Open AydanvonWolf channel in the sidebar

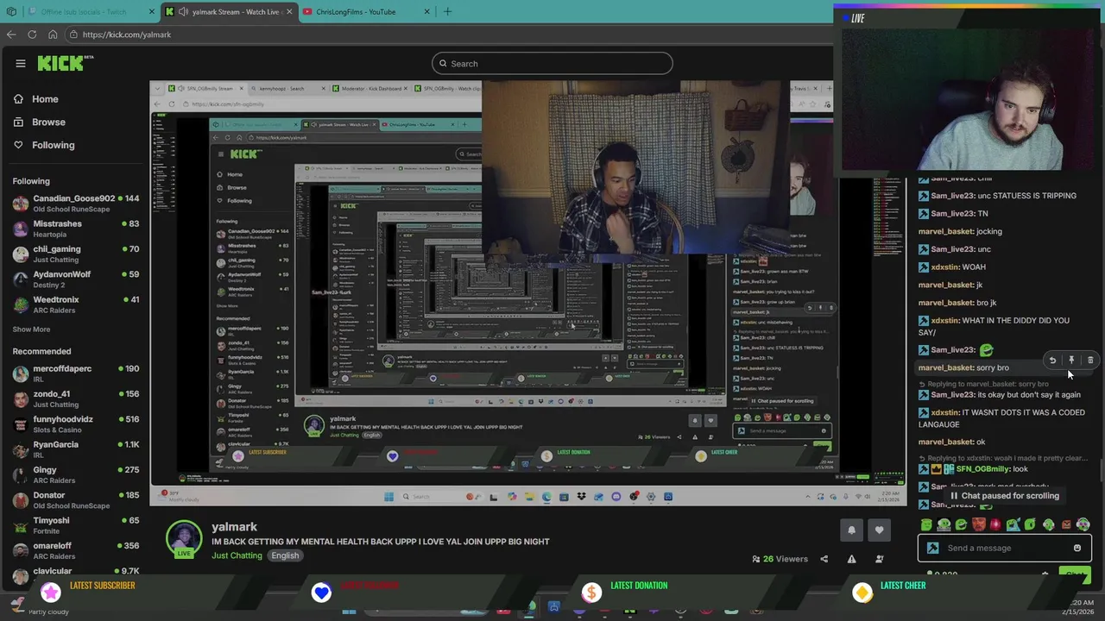click(x=76, y=279)
